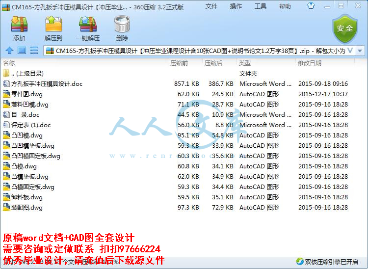Image resolution: width=368 pixels, height=269 pixels.
Task: Click the DWG icon of 凸模.dwg
Action: click(x=6, y=166)
